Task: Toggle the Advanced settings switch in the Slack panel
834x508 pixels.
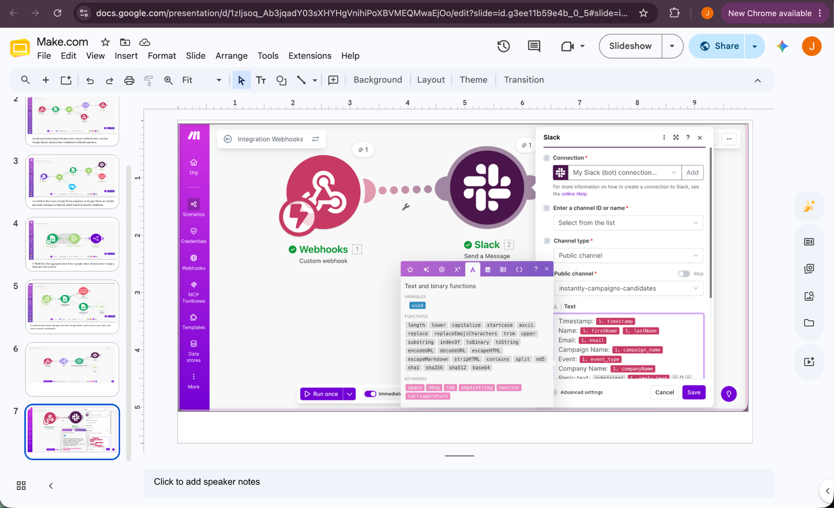Action: (555, 393)
